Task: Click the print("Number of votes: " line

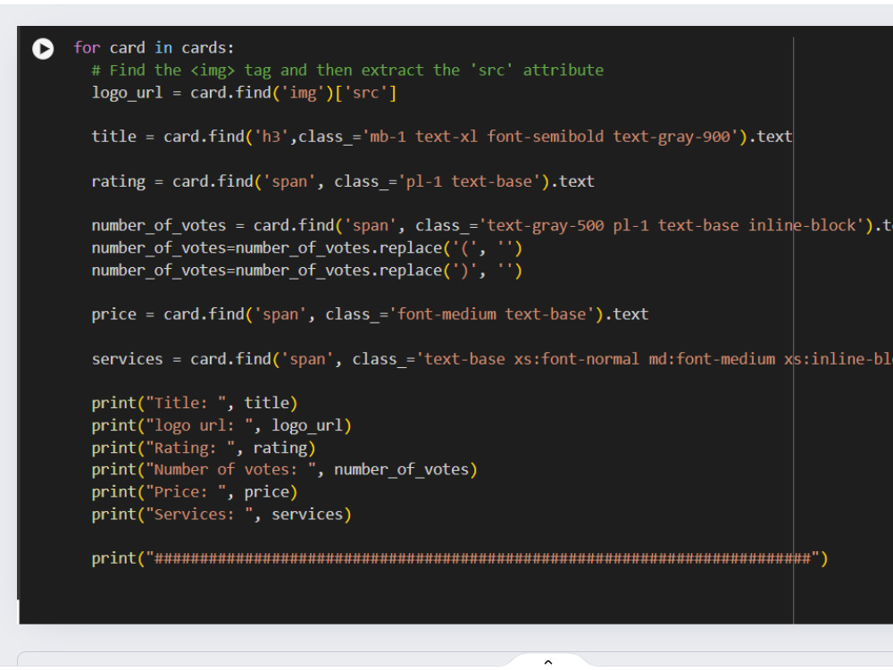Action: click(284, 470)
